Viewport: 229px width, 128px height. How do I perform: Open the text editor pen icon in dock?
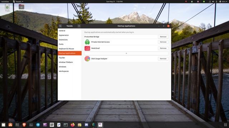click(59, 125)
